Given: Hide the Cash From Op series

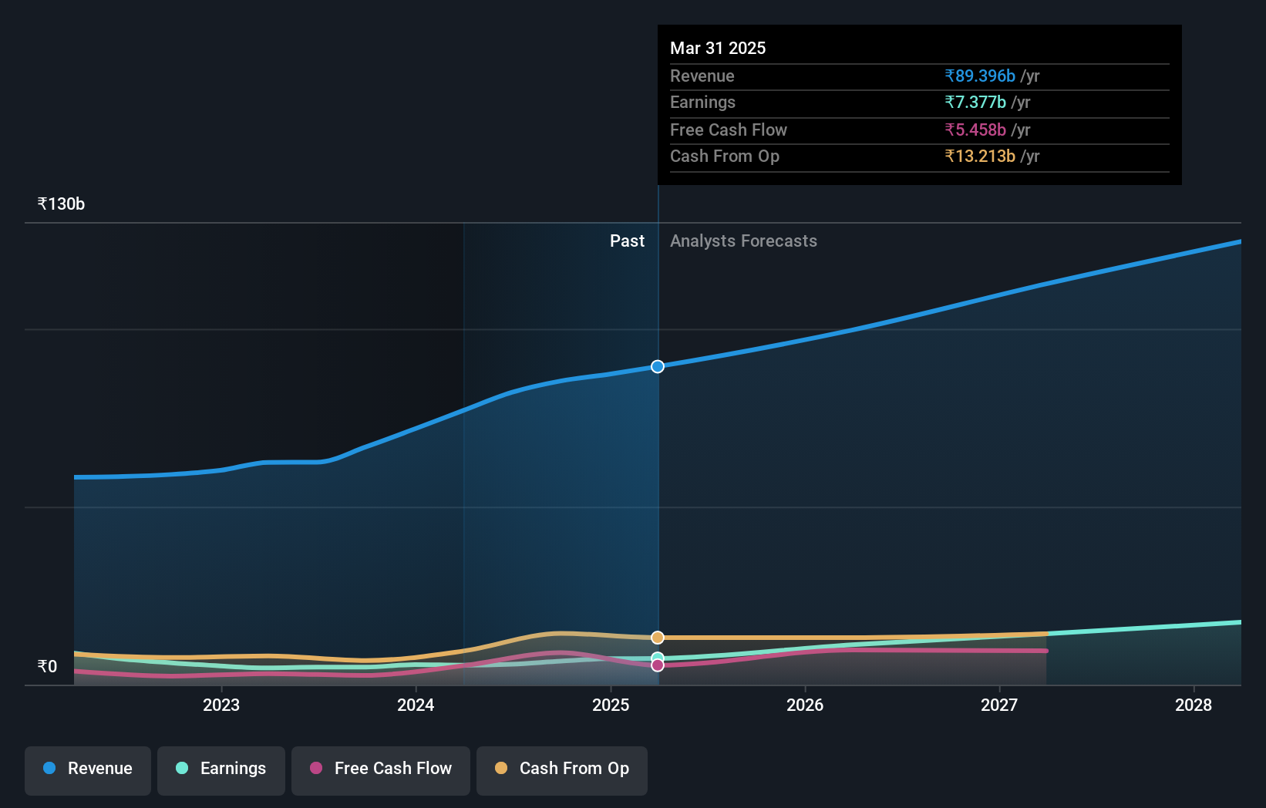Looking at the screenshot, I should coord(561,769).
